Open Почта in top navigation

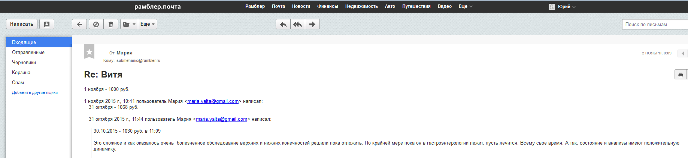click(278, 6)
